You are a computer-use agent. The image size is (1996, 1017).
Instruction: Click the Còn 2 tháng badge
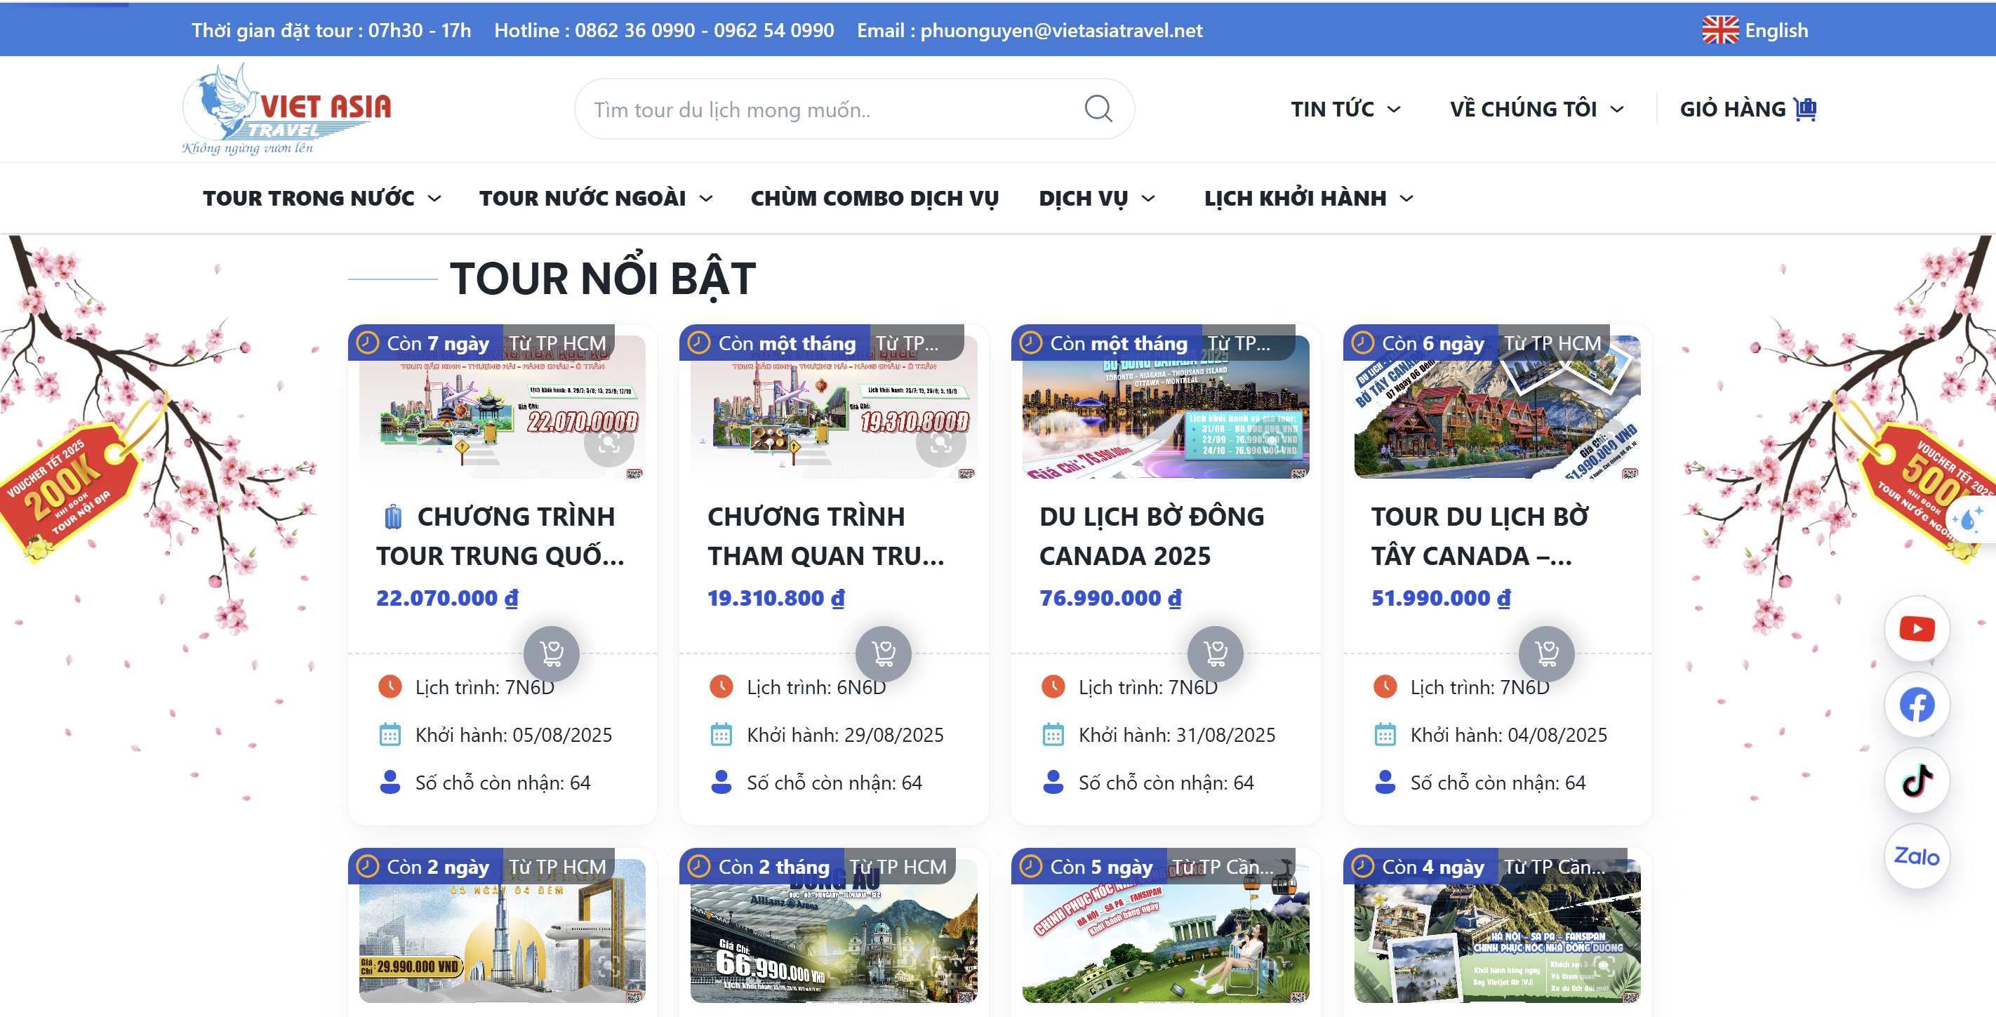(x=761, y=867)
